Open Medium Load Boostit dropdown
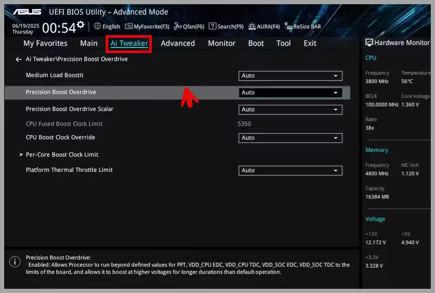Image resolution: width=435 pixels, height=293 pixels. pyautogui.click(x=290, y=76)
